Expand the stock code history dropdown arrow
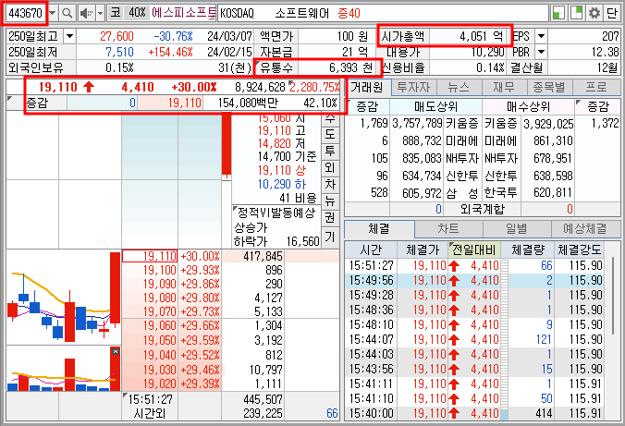The height and width of the screenshot is (426, 625). [53, 13]
